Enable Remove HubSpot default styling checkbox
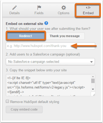 coord(7,101)
